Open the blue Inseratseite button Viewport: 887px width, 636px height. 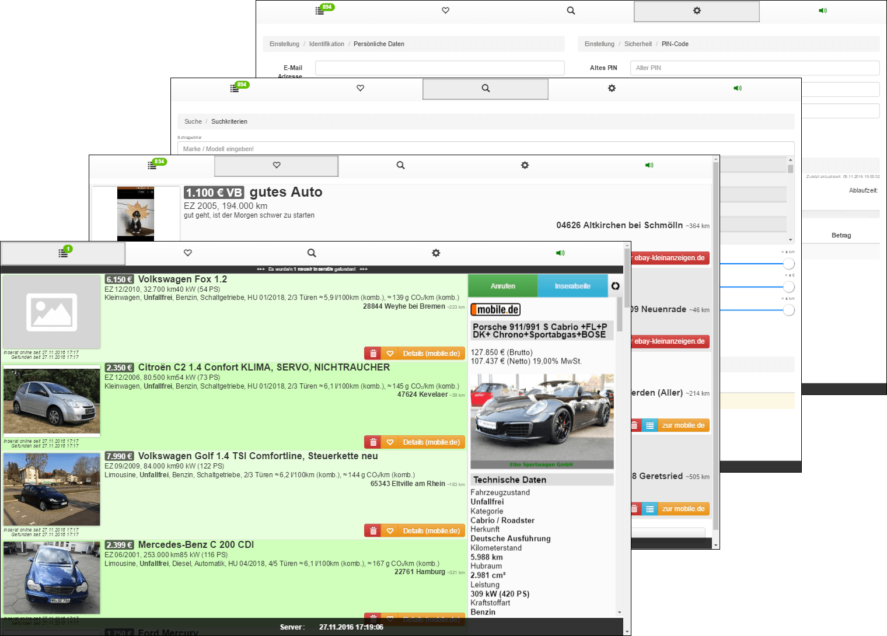[572, 286]
